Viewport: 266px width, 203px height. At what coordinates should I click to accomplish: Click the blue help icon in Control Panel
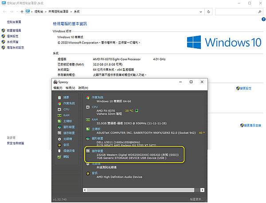[263, 19]
